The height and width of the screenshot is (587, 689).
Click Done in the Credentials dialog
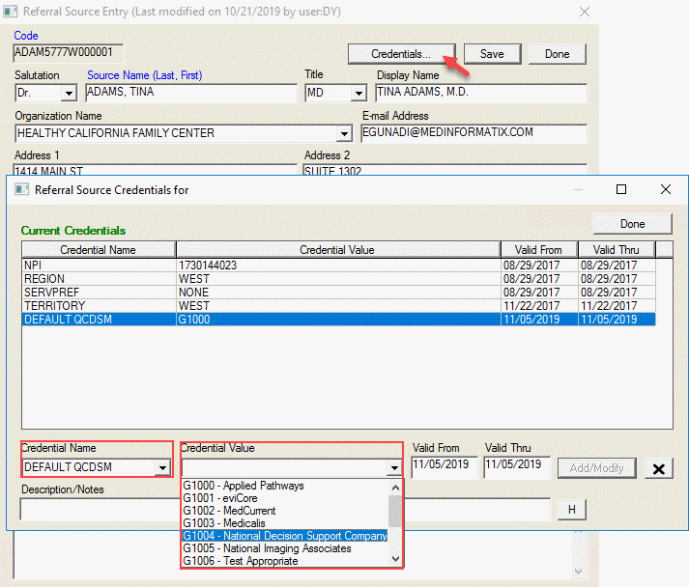pyautogui.click(x=632, y=224)
